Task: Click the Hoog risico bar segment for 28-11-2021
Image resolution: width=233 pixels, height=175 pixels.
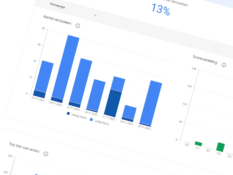Action: (x=128, y=120)
